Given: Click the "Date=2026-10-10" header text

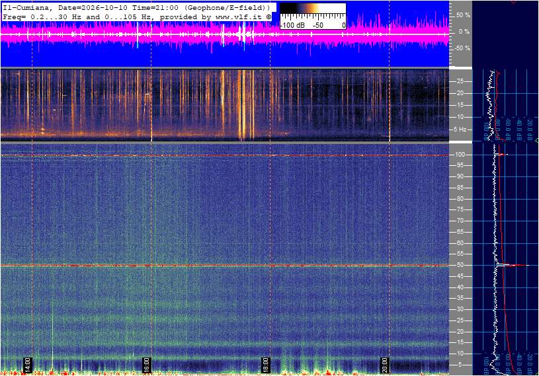Looking at the screenshot, I should [x=93, y=7].
